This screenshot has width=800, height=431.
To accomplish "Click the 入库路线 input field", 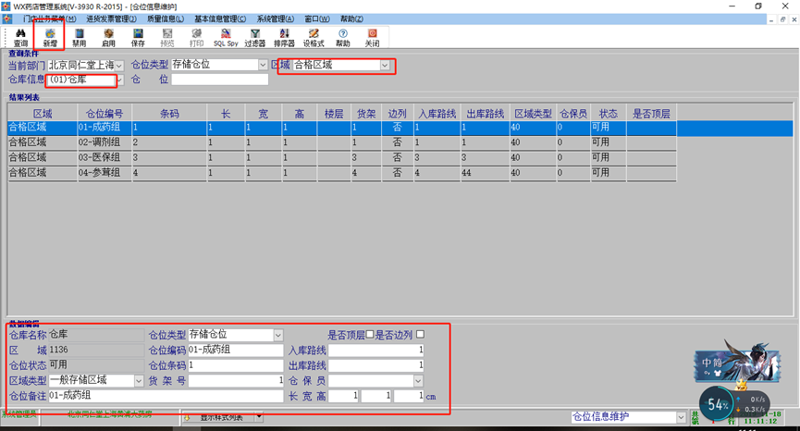I will pyautogui.click(x=376, y=350).
